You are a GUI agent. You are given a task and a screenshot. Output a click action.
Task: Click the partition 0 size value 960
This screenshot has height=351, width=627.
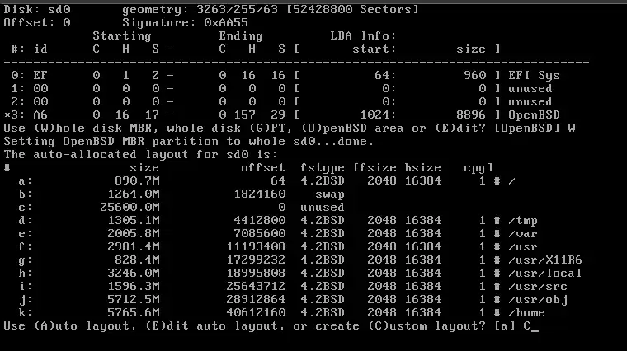point(475,75)
